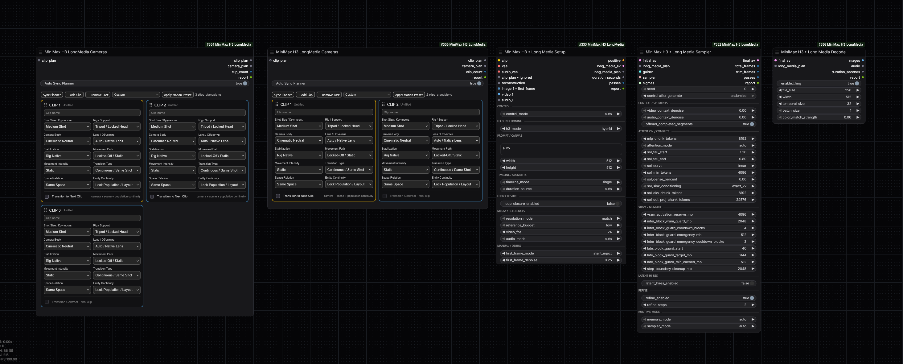Click right arrow of control_mode in Setup

pyautogui.click(x=618, y=114)
